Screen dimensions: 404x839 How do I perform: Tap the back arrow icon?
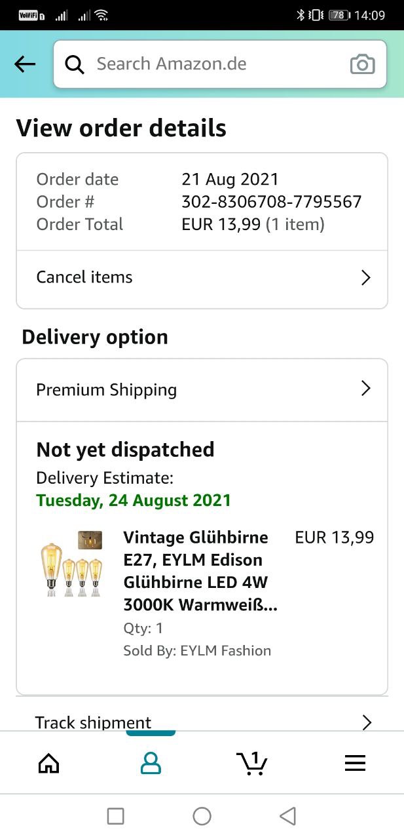25,64
